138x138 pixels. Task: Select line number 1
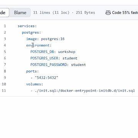pyautogui.click(x=5, y=26)
